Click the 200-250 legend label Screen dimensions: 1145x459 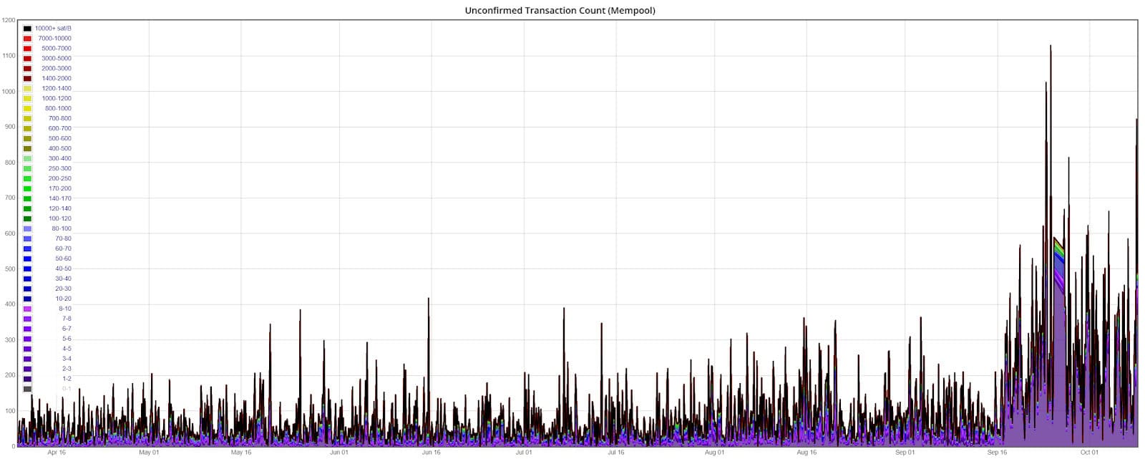click(59, 179)
